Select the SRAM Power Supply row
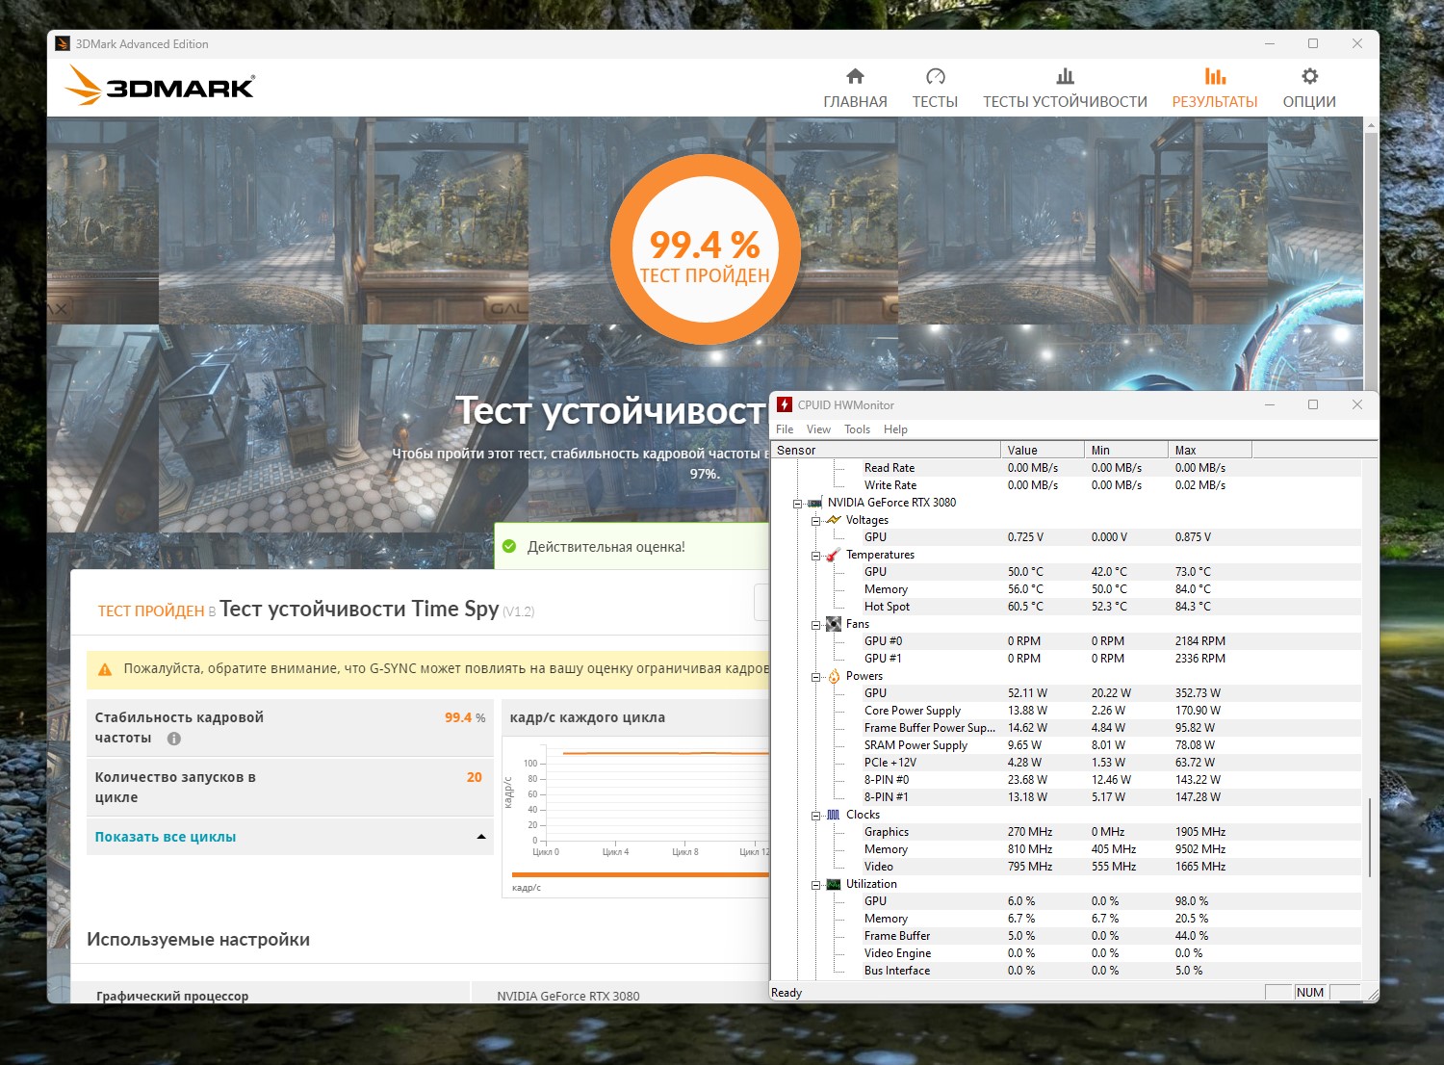Viewport: 1444px width, 1065px height. (1067, 745)
